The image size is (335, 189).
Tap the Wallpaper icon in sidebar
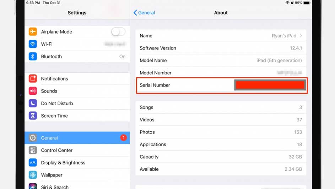point(33,175)
